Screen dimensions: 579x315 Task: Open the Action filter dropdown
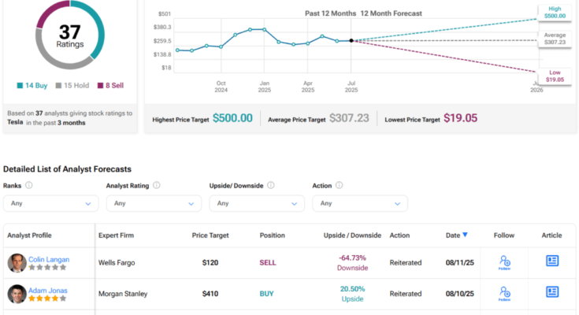[360, 203]
